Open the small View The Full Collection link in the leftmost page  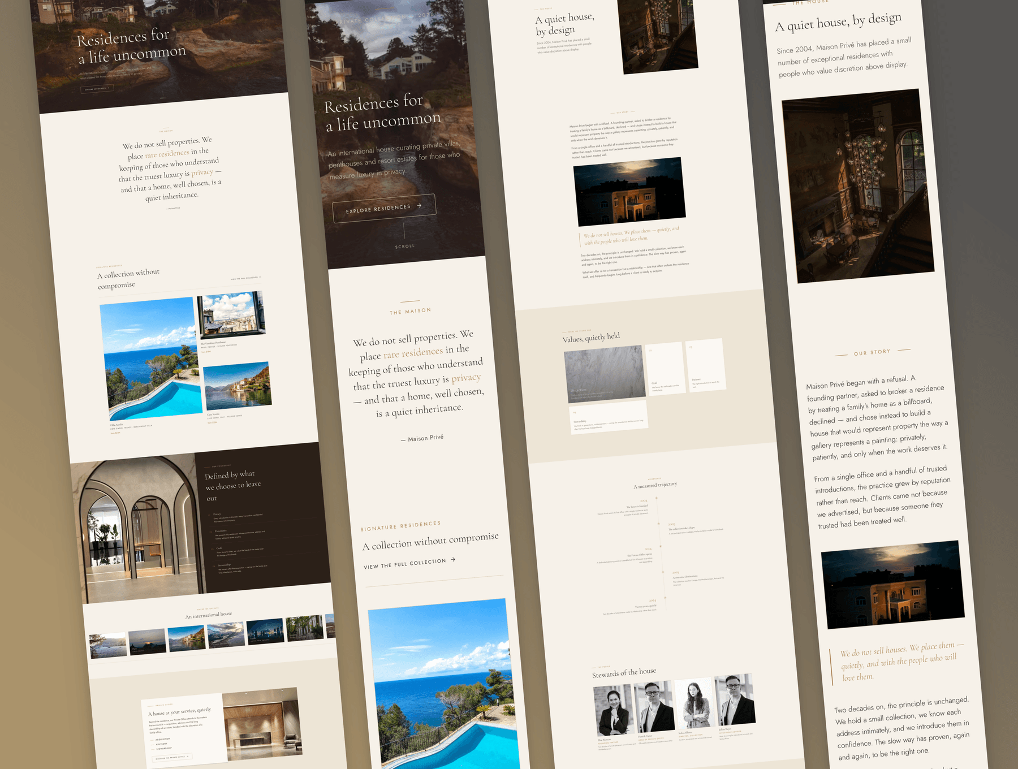click(x=246, y=278)
